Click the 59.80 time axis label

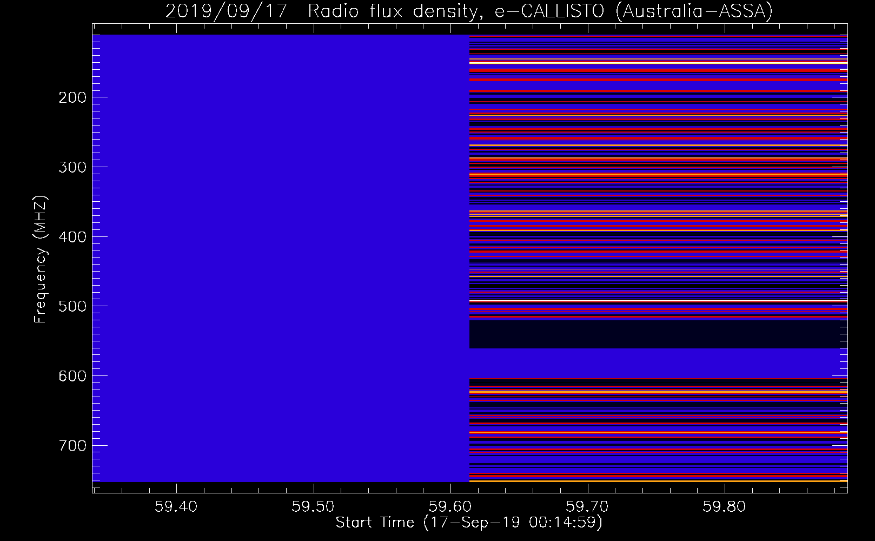[x=724, y=507]
